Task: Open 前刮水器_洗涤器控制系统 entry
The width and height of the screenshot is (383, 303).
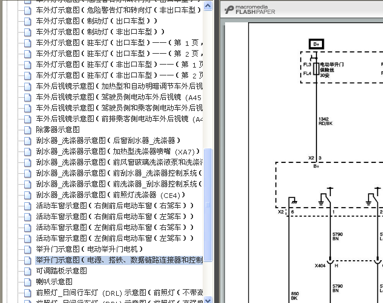Action: [119, 173]
